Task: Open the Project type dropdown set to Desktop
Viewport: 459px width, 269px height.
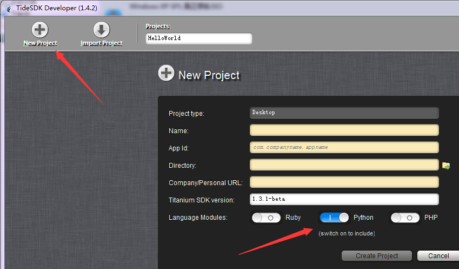Action: click(x=344, y=113)
